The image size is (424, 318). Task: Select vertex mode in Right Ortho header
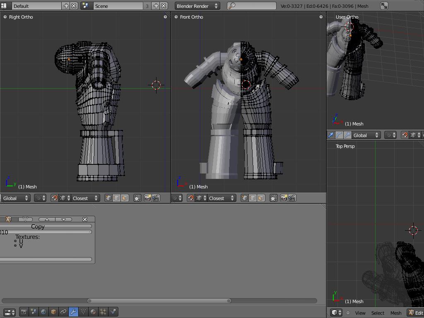(108, 198)
